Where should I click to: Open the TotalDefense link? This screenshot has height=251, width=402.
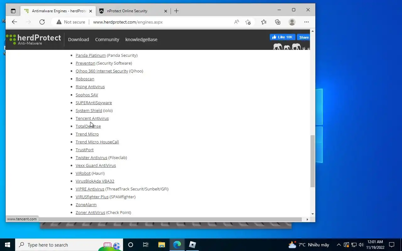[88, 126]
